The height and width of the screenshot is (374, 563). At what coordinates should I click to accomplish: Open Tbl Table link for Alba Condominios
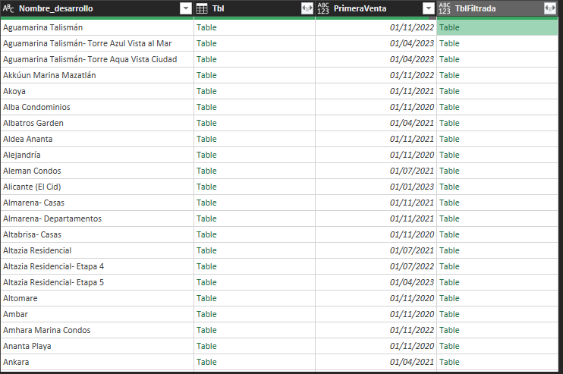pos(206,107)
